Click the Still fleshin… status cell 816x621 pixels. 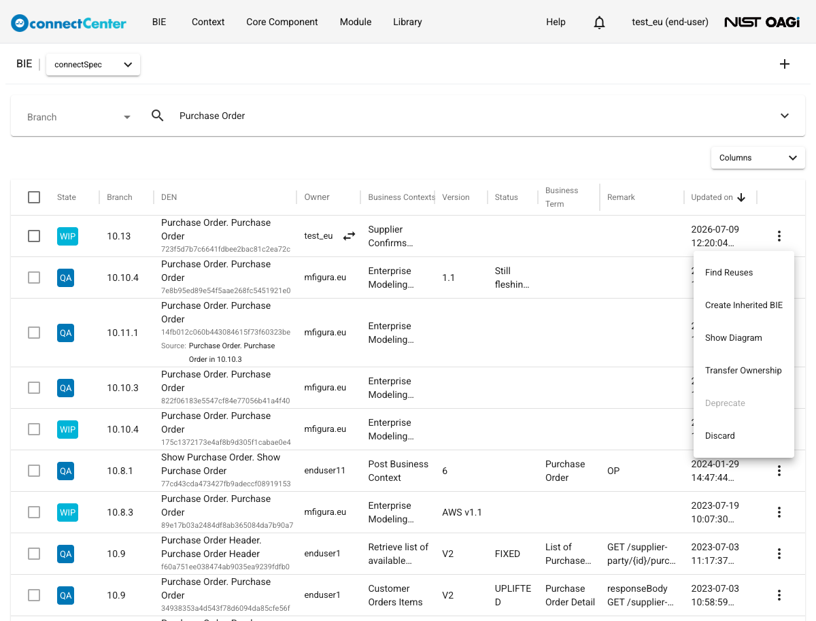coord(512,278)
